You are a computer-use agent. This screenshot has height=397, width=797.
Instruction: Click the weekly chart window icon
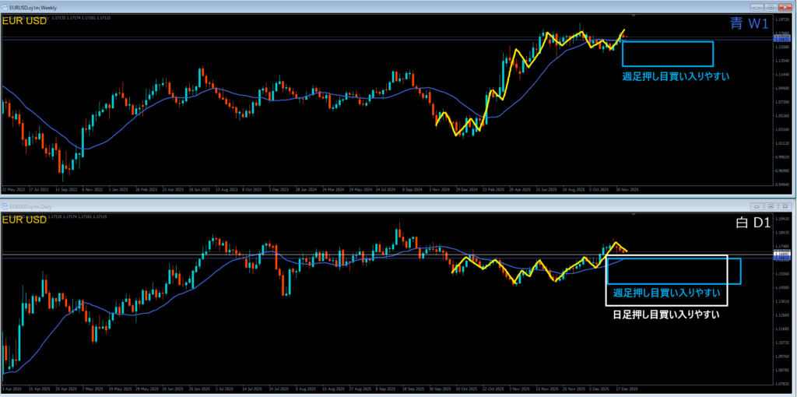pyautogui.click(x=5, y=6)
